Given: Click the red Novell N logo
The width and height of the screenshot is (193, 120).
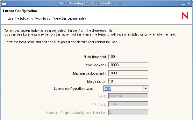Looking at the screenshot, I should click(x=185, y=15).
